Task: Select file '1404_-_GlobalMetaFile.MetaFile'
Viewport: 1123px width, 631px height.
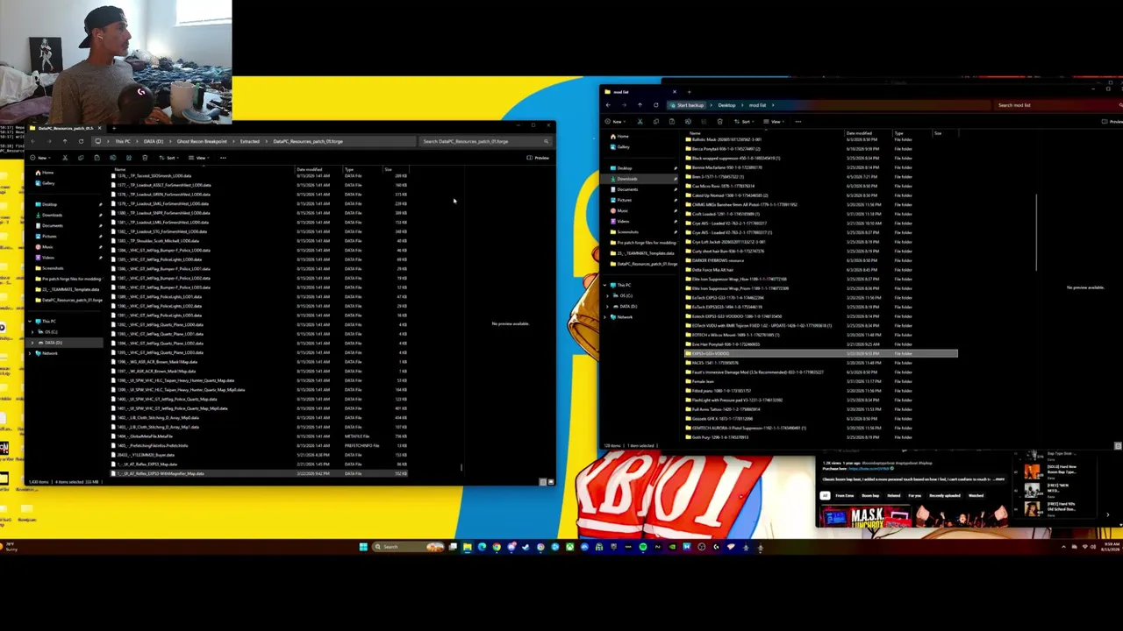Action: pyautogui.click(x=147, y=436)
